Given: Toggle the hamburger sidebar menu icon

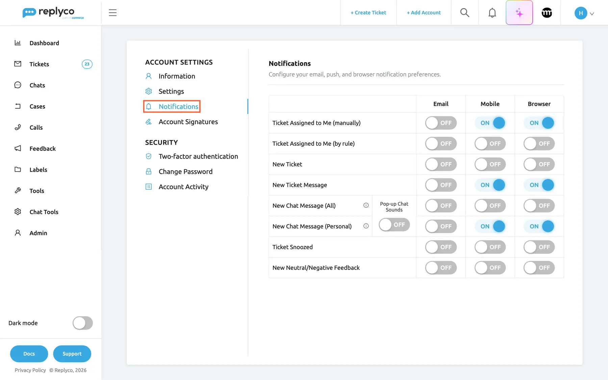Looking at the screenshot, I should click(112, 12).
